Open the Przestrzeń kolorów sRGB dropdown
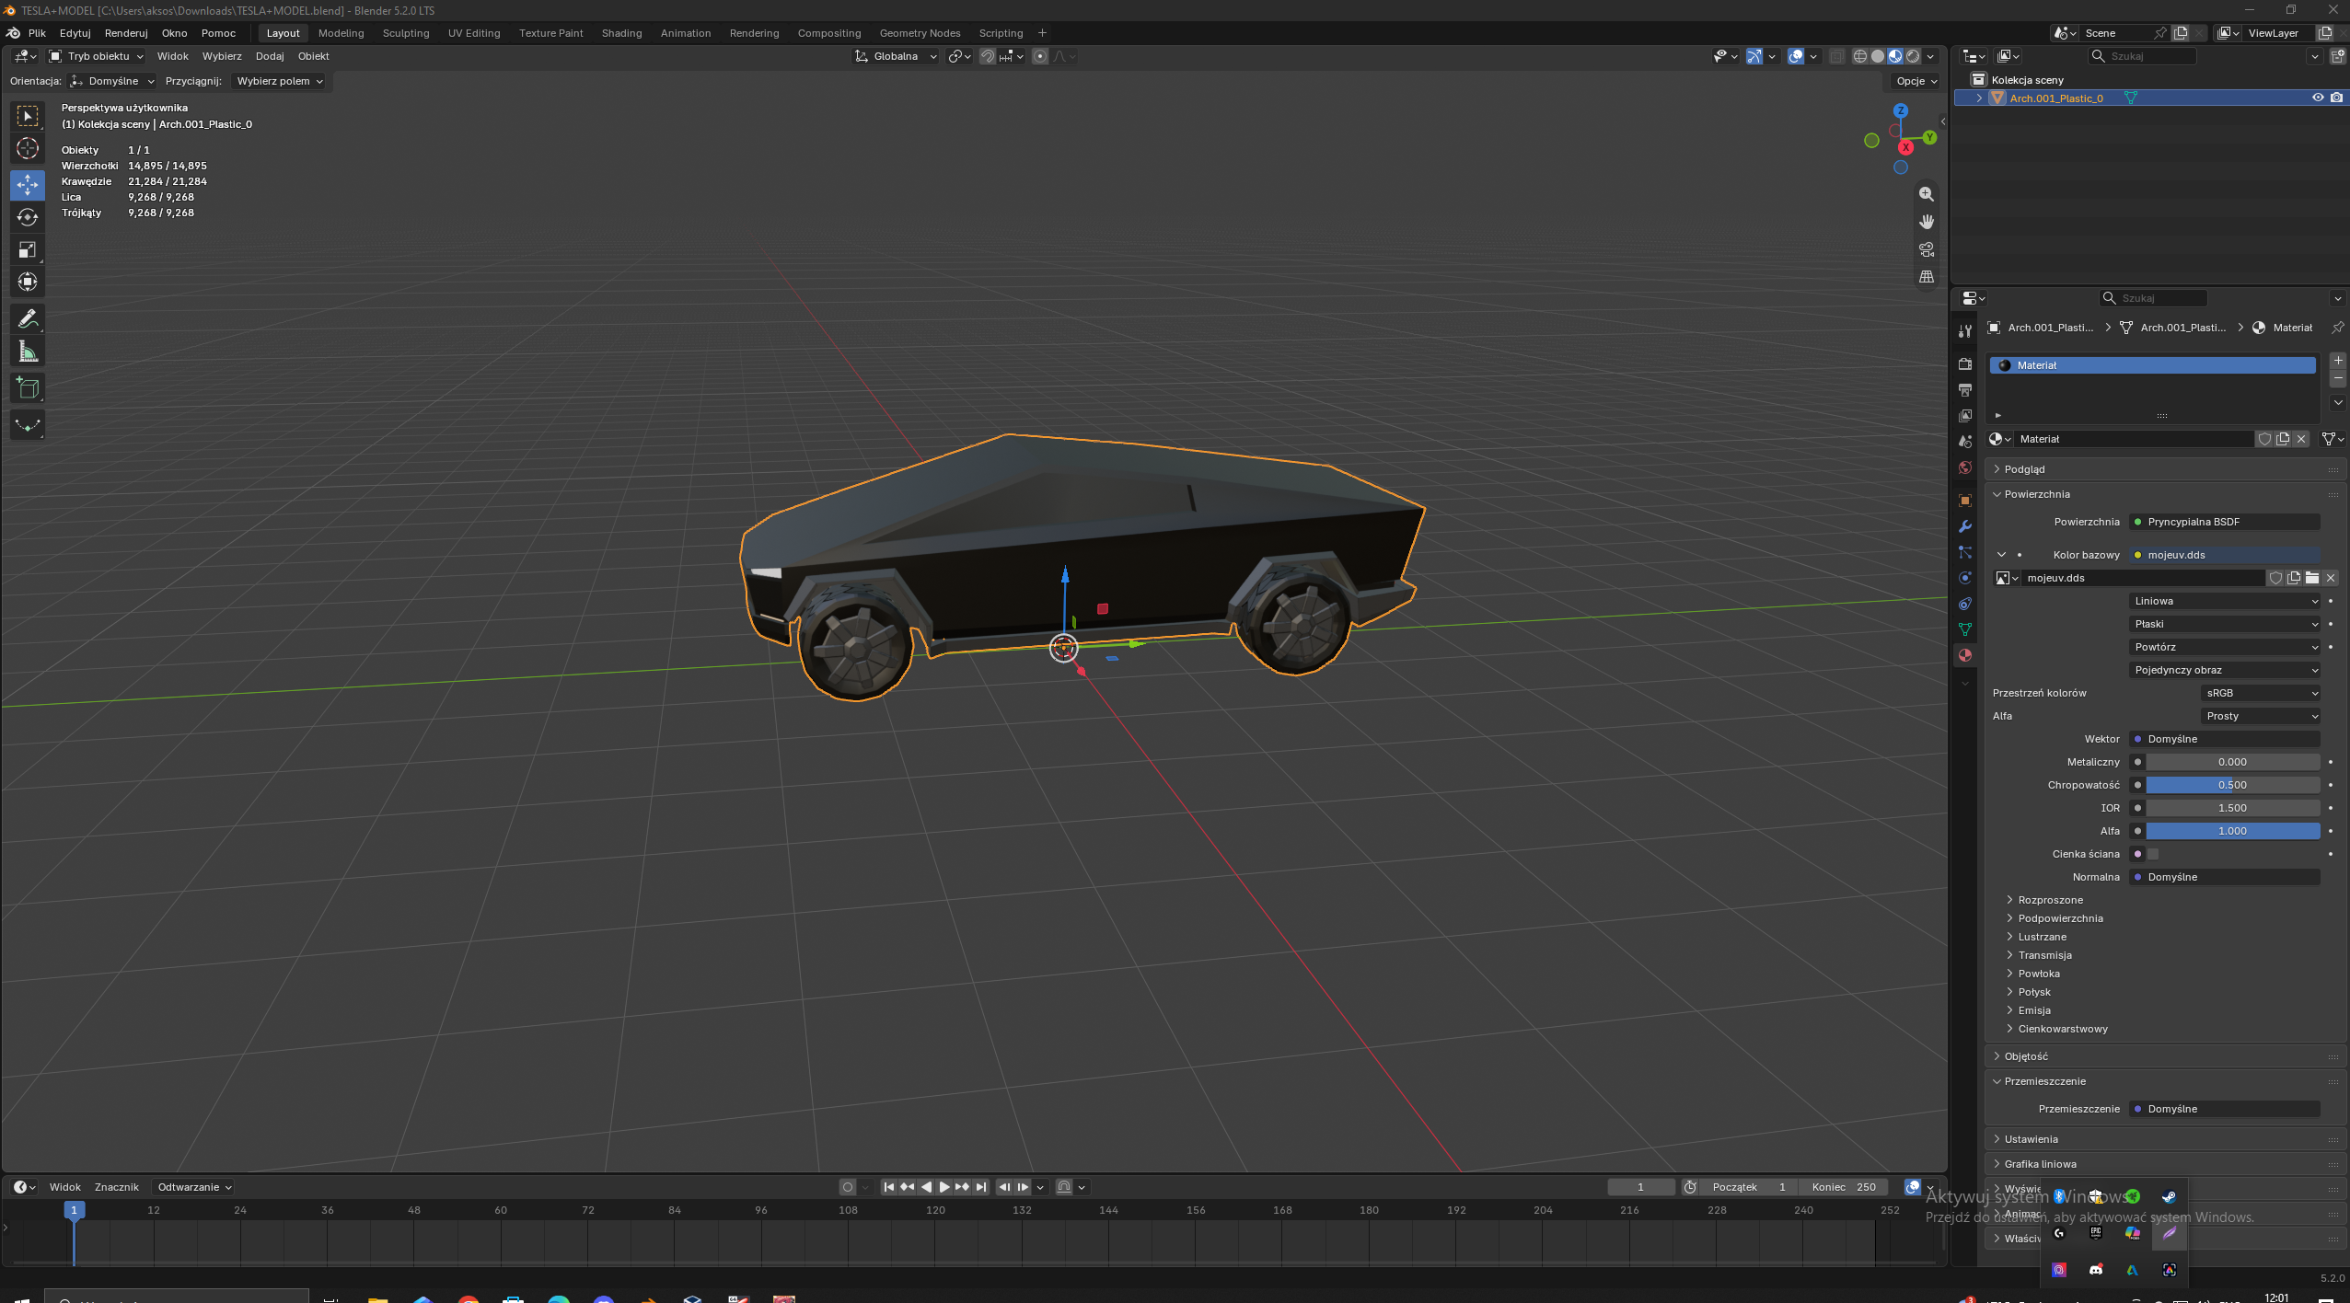The width and height of the screenshot is (2350, 1303). click(2260, 693)
